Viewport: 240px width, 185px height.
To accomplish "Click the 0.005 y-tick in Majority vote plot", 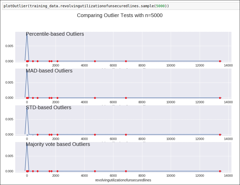I will point(9,156).
